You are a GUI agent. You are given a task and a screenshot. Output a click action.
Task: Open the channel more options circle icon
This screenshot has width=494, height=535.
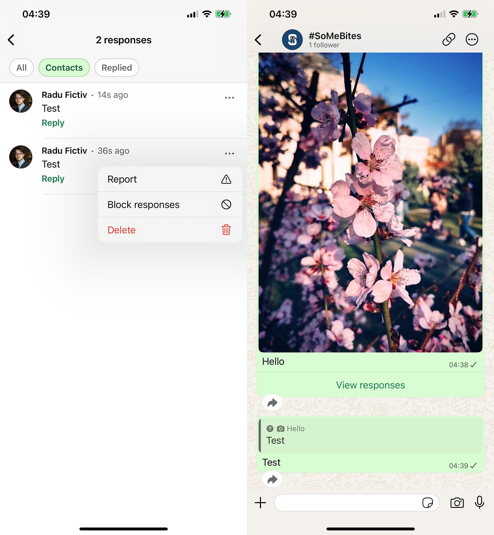coord(472,40)
